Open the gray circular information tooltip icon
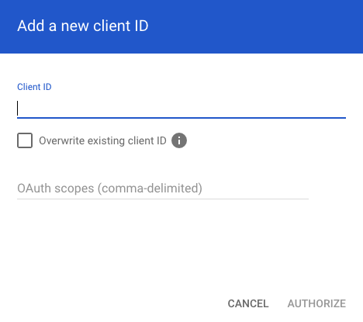The height and width of the screenshot is (322, 363). point(179,140)
